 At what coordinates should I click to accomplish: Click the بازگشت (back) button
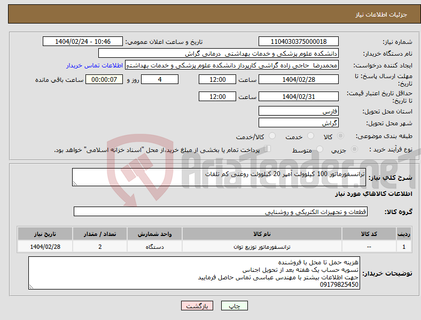tap(197, 306)
